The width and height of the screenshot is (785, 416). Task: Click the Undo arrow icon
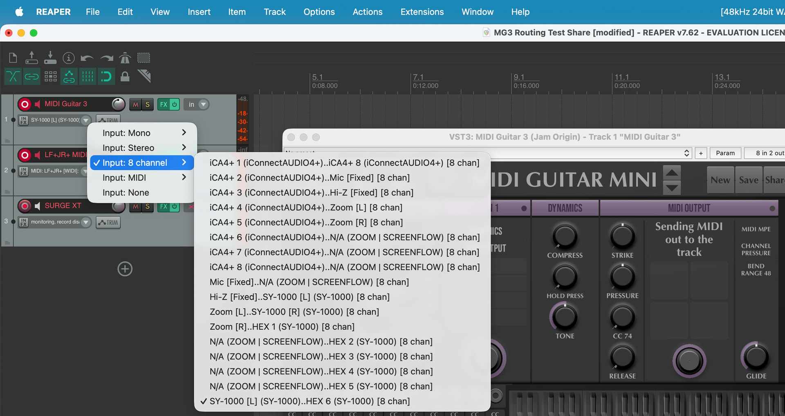pyautogui.click(x=87, y=58)
